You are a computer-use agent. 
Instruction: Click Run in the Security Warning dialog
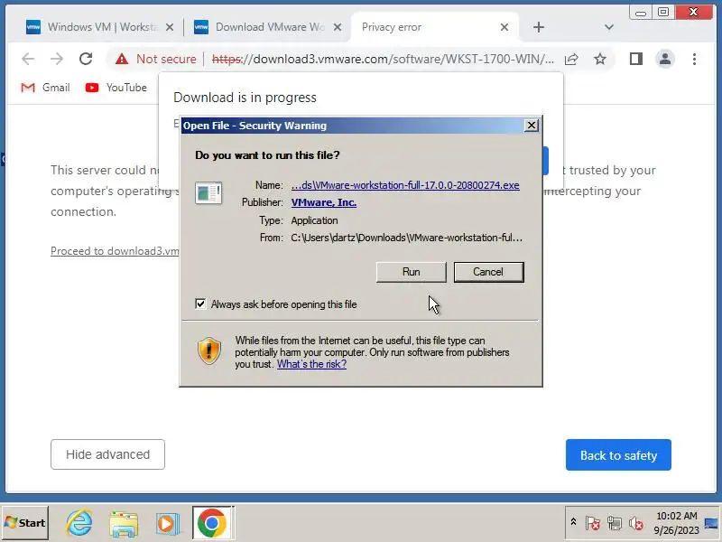pyautogui.click(x=411, y=272)
